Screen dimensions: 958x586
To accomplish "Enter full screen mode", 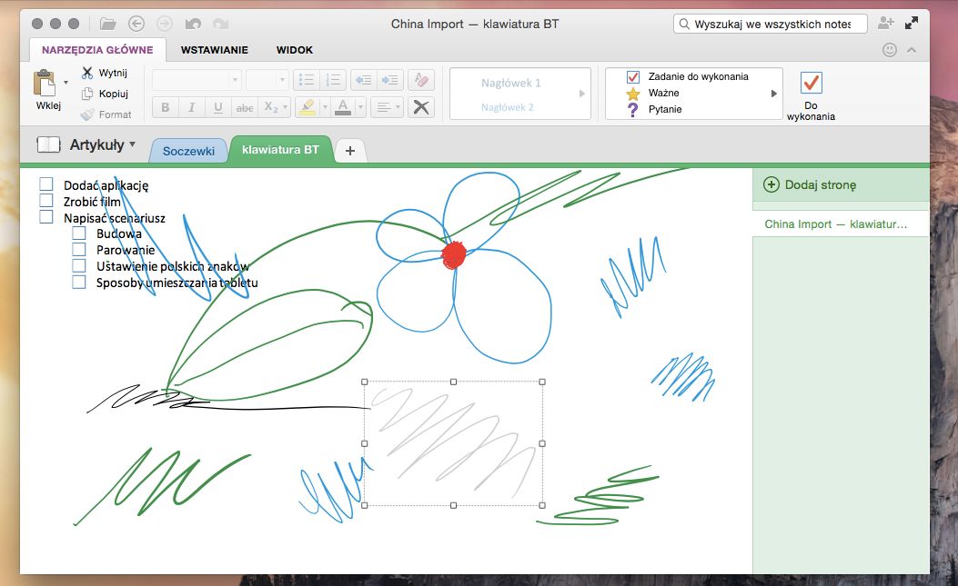I will click(912, 24).
